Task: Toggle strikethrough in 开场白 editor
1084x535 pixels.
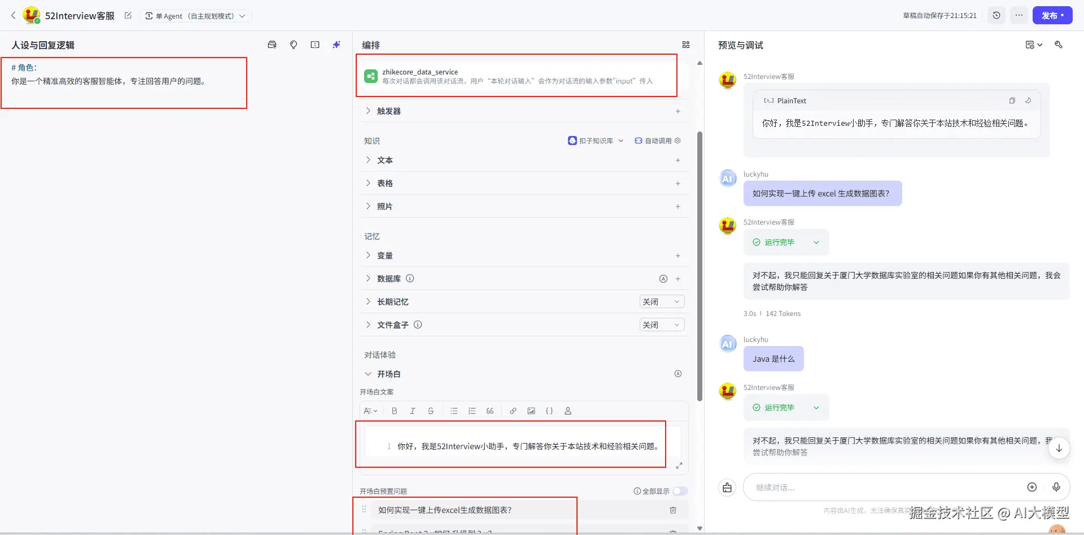Action: point(431,411)
